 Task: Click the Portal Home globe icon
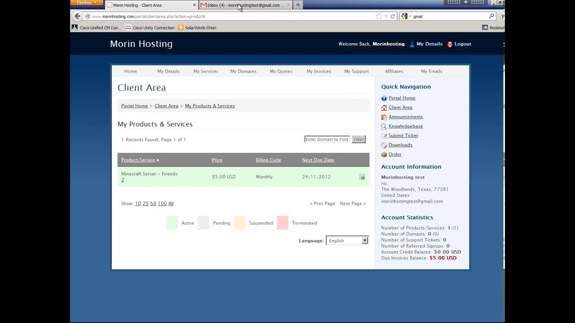384,98
